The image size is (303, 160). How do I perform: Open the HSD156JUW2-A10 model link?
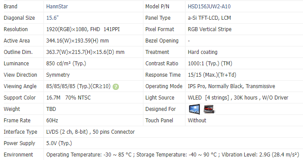coord(209,7)
